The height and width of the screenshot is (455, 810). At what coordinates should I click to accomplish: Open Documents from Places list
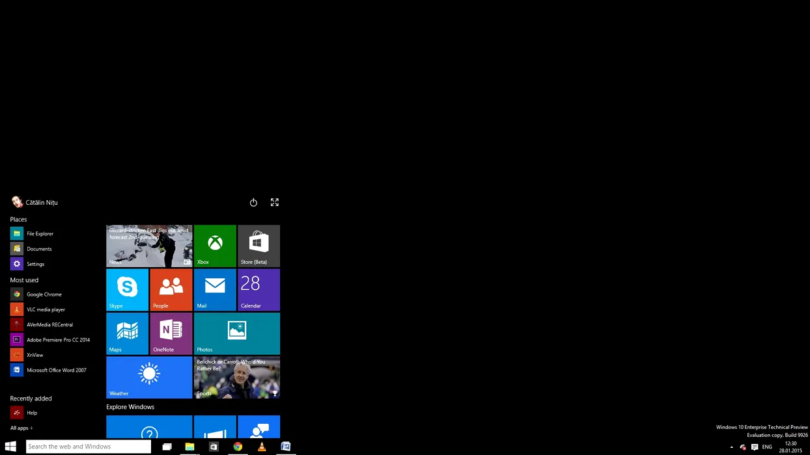click(x=31, y=248)
